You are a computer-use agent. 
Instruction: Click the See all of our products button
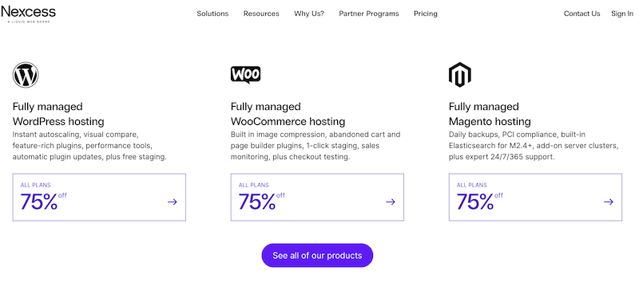317,256
